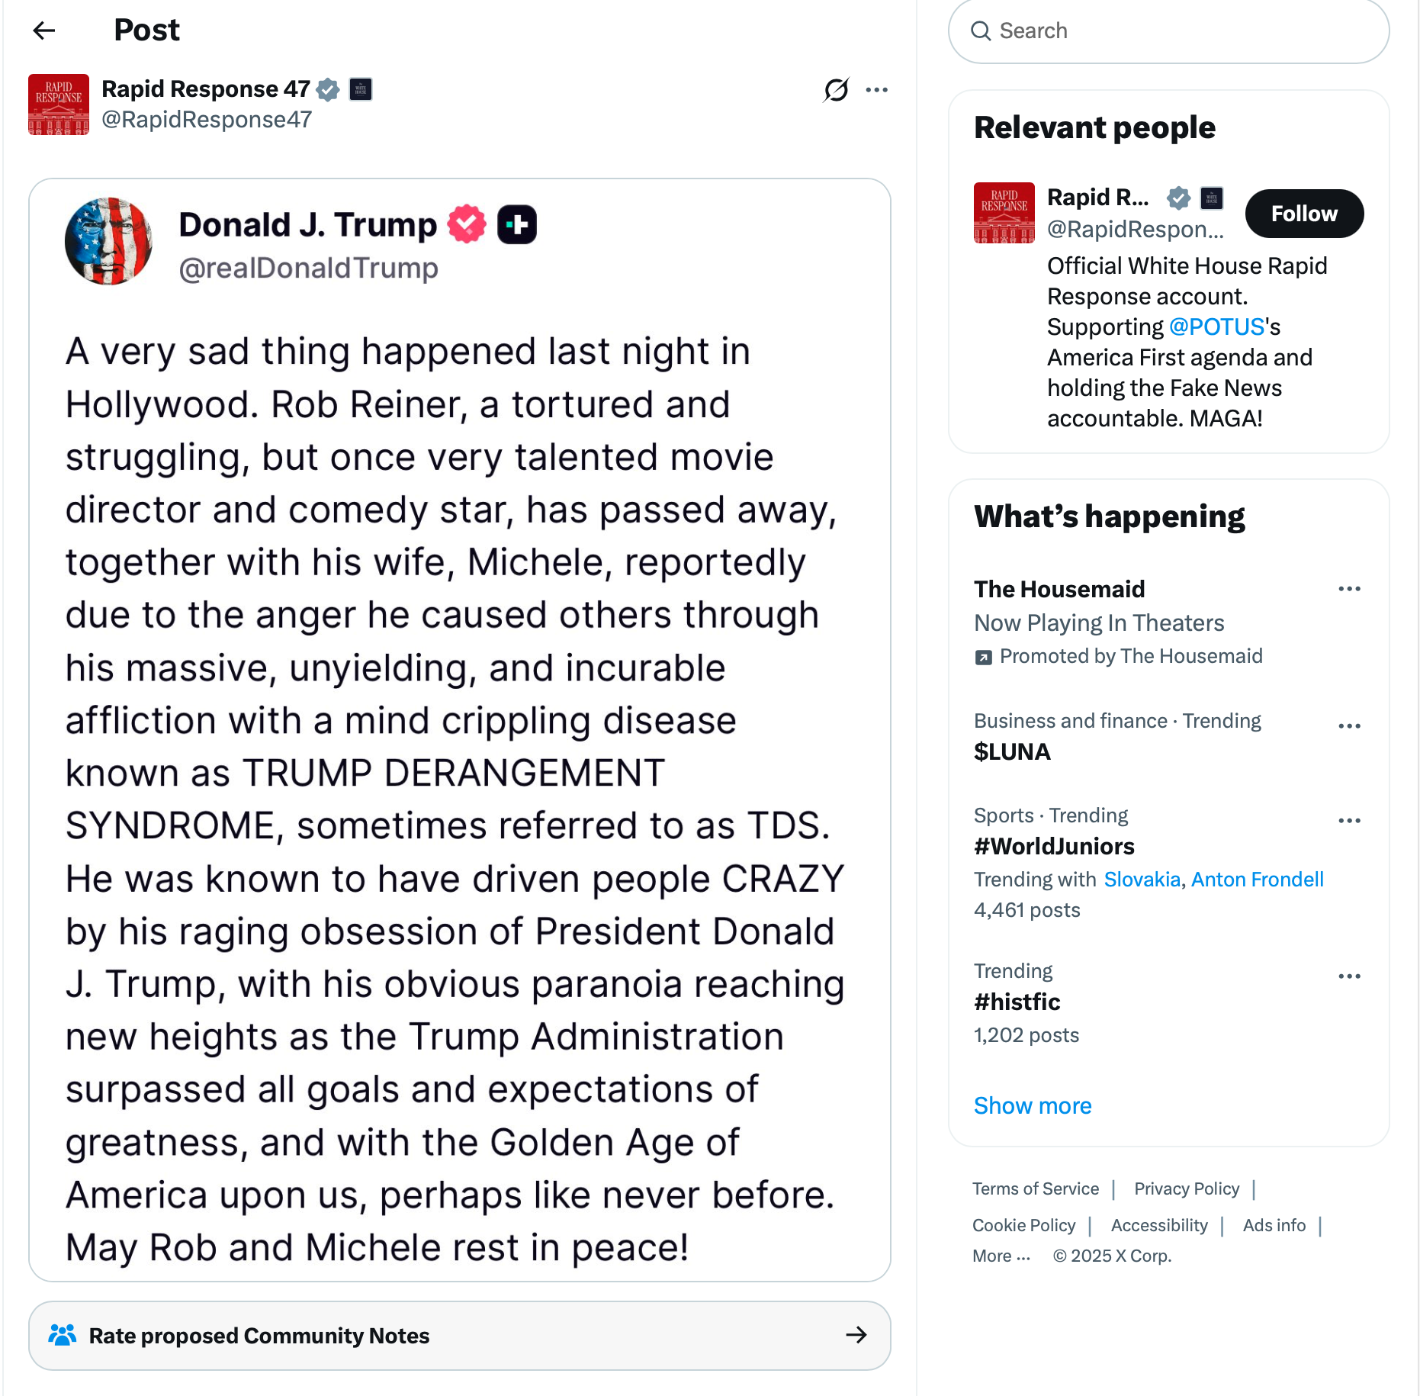Image resolution: width=1420 pixels, height=1396 pixels.
Task: Expand the footer More menu
Action: pos(1001,1256)
